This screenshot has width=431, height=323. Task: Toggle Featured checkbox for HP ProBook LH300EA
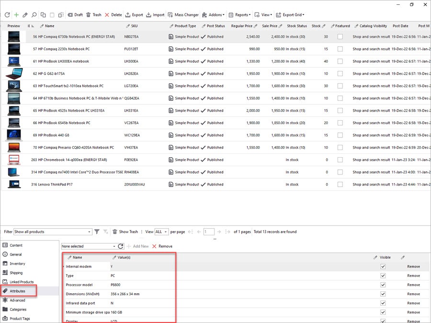pyautogui.click(x=340, y=61)
